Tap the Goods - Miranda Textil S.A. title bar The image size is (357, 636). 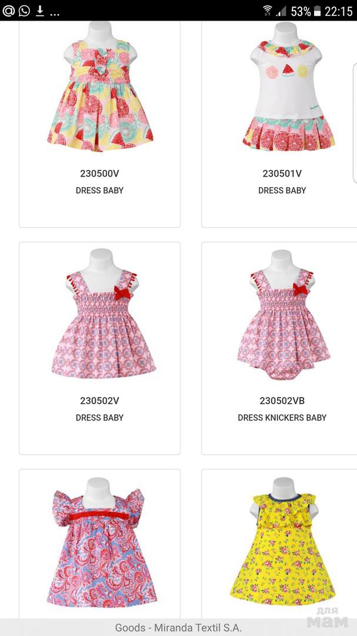click(178, 628)
